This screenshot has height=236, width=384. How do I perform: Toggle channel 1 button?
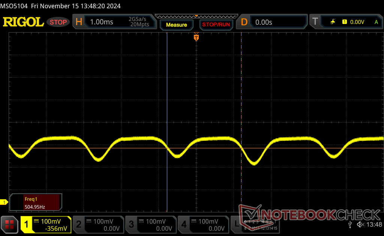26,224
